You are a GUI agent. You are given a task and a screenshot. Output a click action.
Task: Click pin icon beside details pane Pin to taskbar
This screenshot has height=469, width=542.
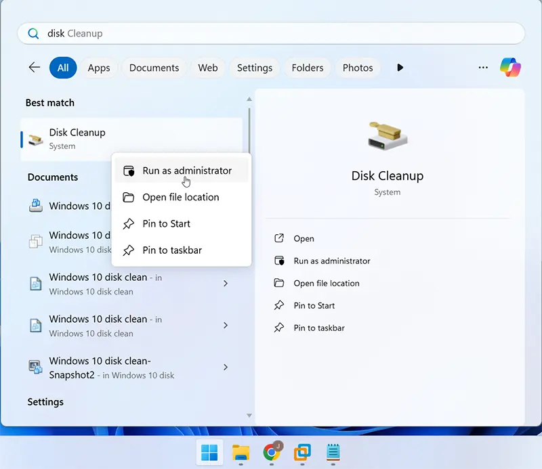(x=279, y=328)
